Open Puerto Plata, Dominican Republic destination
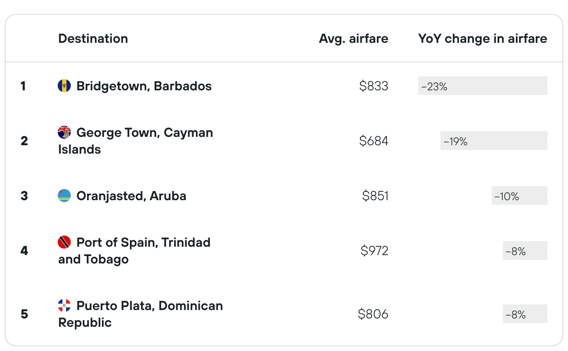568x351 pixels. click(x=141, y=314)
